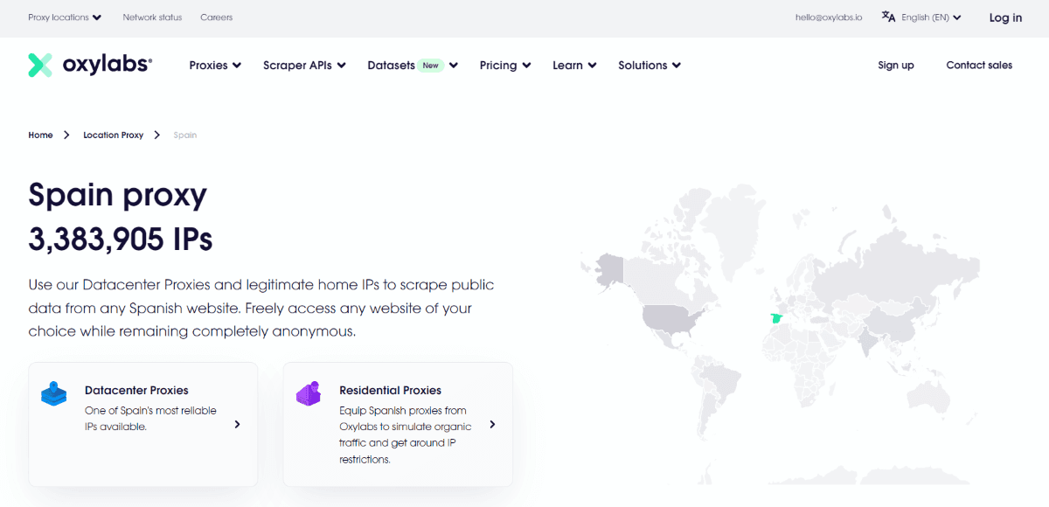Viewport: 1049px width, 507px height.
Task: Expand the Proxy locations dropdown
Action: 65,17
